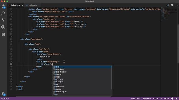Click the h5 tag on line 39
Screen dimensions: 179x100
coord(42,64)
